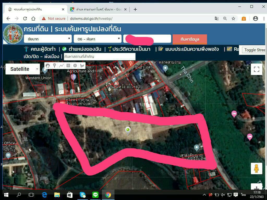Open the Satellite map type dropdown
Viewport: 267px width, 200px height.
click(23, 69)
